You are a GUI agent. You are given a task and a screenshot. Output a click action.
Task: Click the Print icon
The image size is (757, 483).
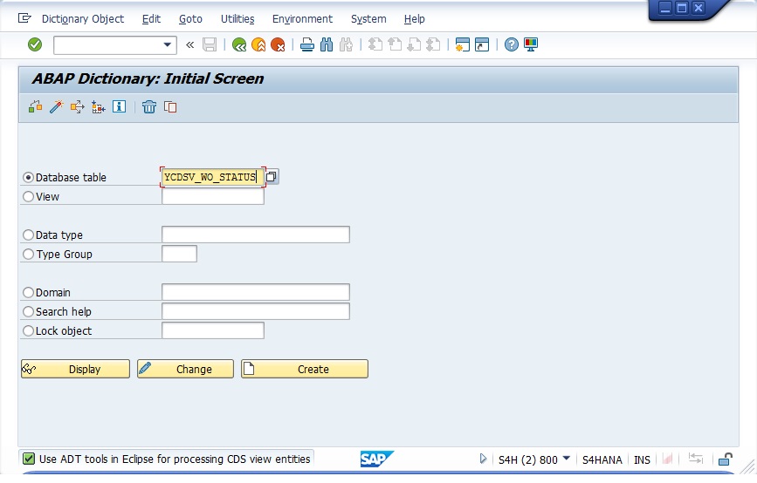point(307,44)
